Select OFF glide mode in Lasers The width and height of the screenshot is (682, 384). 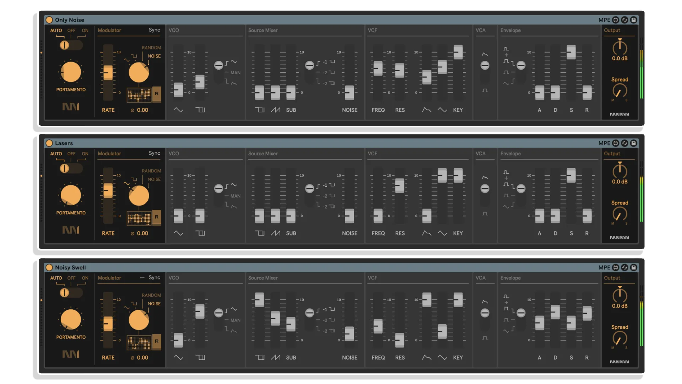[71, 154]
